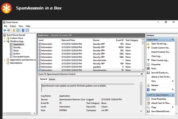Click event detail pane scroll down arrow
Viewport: 178px width, 119px height.
141,111
